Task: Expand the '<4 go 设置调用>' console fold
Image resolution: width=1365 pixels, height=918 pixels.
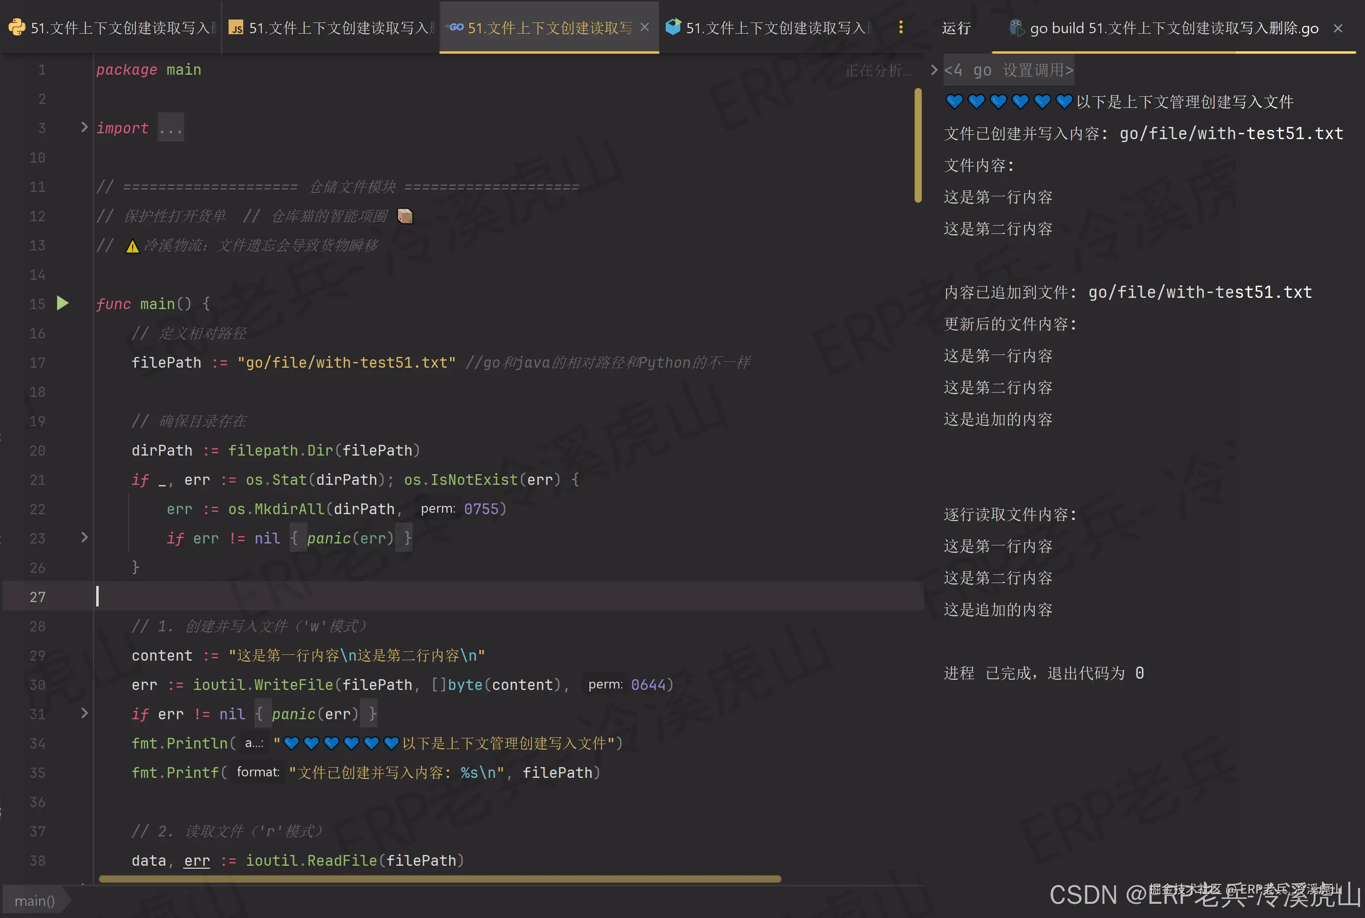Action: coord(934,70)
